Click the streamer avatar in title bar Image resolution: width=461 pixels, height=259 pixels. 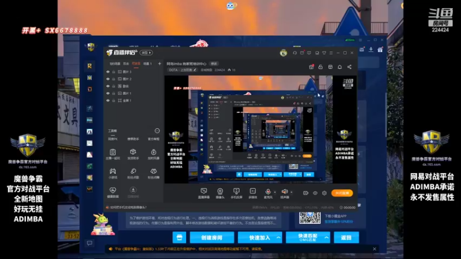284,53
